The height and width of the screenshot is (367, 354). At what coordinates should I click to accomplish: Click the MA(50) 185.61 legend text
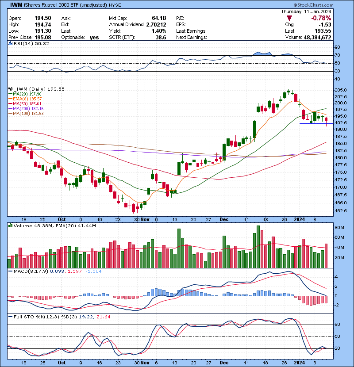(27, 103)
